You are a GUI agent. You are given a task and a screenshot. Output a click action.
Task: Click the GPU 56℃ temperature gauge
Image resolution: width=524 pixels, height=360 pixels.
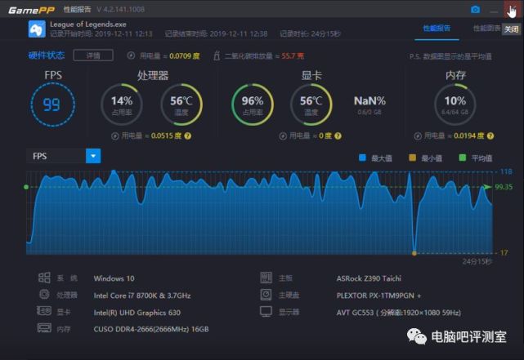[311, 104]
